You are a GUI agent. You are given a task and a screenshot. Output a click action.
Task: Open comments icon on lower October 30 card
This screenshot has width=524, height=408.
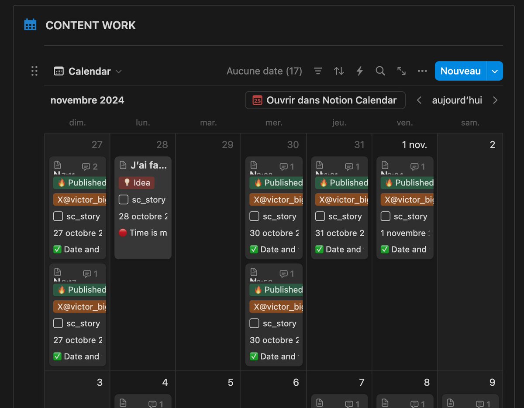[x=286, y=274]
